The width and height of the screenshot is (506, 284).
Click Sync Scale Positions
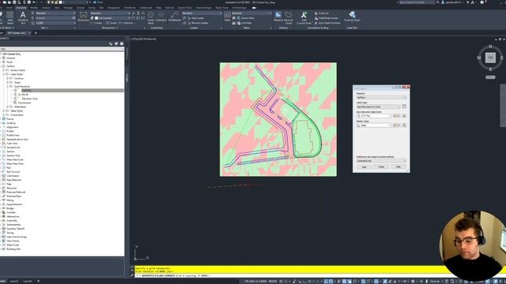click(327, 23)
